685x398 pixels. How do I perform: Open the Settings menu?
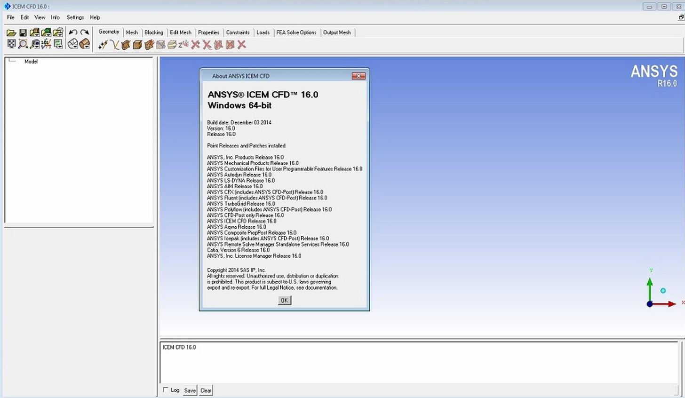pyautogui.click(x=75, y=17)
